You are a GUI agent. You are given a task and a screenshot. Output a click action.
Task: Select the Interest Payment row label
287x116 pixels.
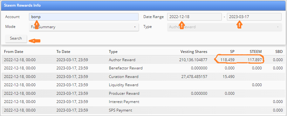(124, 102)
